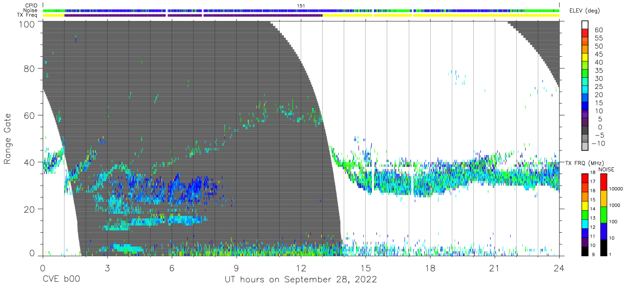Click the x-axis tick label '15'

(x=366, y=267)
